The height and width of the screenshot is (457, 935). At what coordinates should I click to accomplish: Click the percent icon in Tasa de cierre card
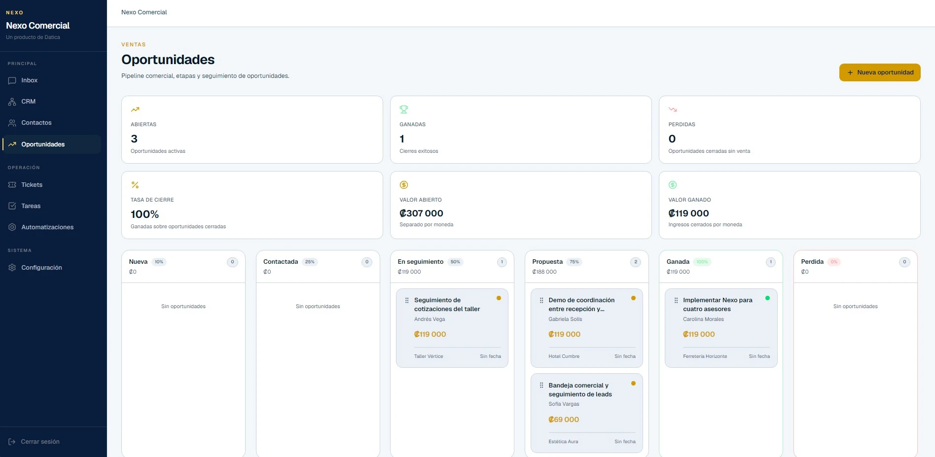click(135, 185)
